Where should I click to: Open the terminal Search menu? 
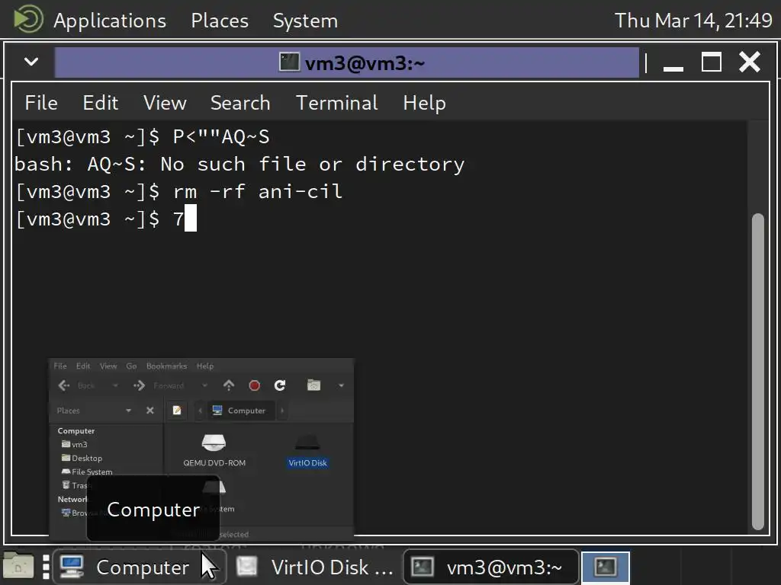point(240,103)
